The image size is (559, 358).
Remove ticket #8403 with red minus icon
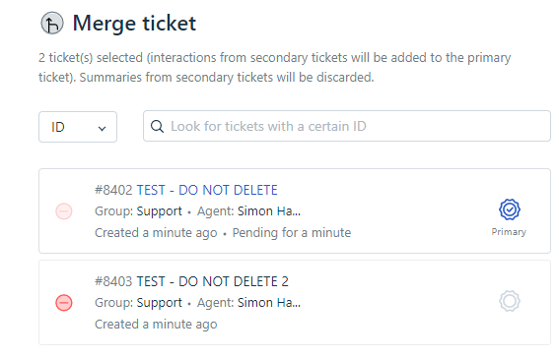point(64,303)
